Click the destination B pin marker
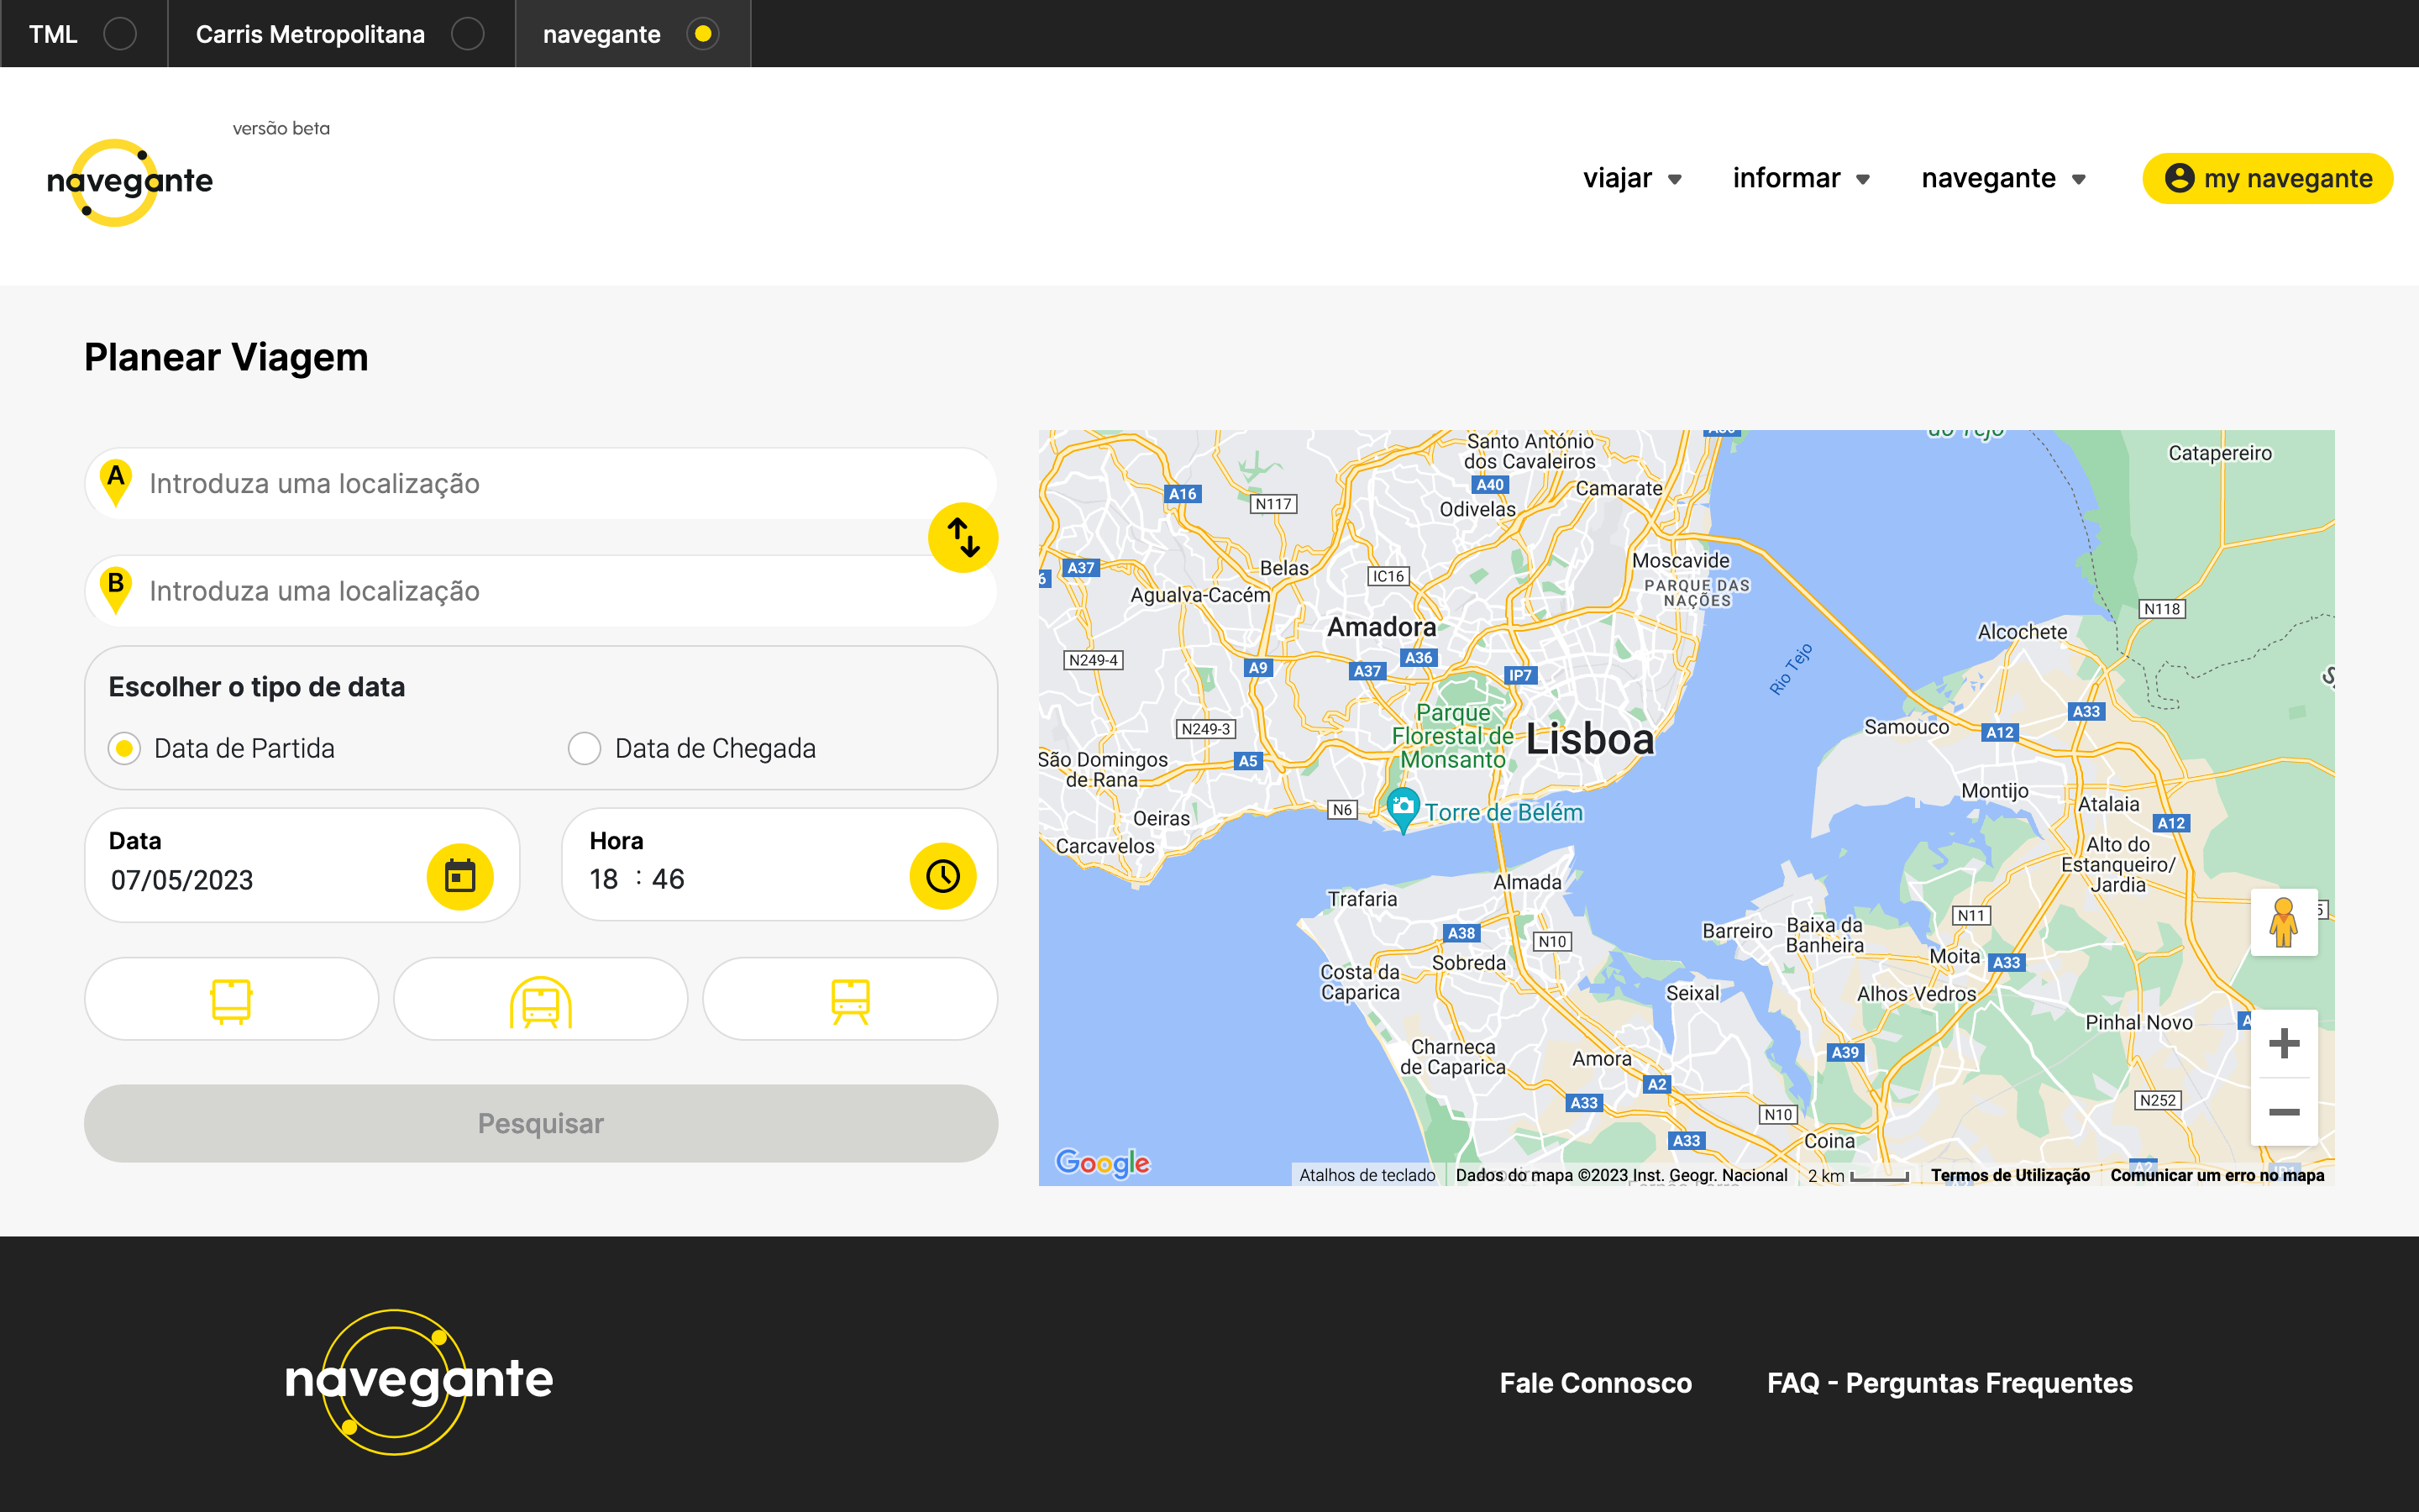Screen dimensions: 2419x1512 (116, 590)
